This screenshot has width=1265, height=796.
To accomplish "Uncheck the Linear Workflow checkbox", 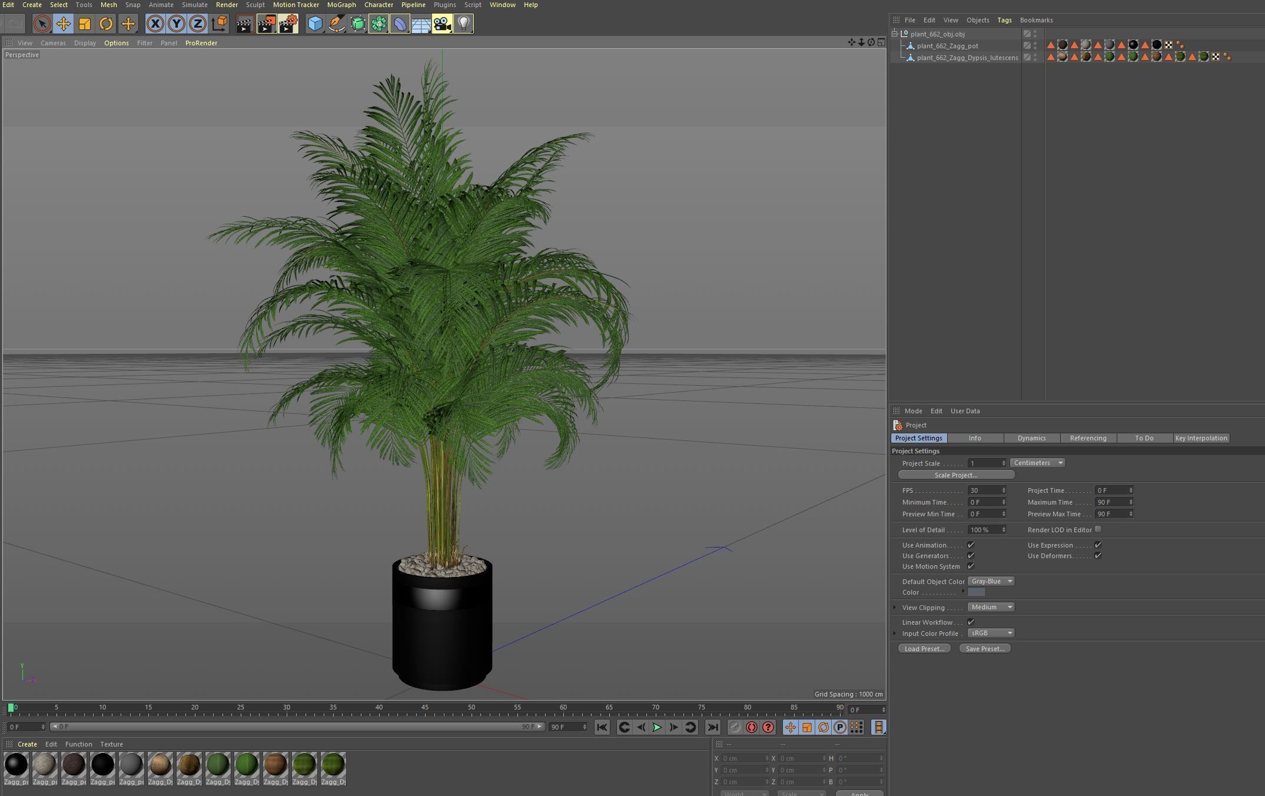I will (x=971, y=622).
